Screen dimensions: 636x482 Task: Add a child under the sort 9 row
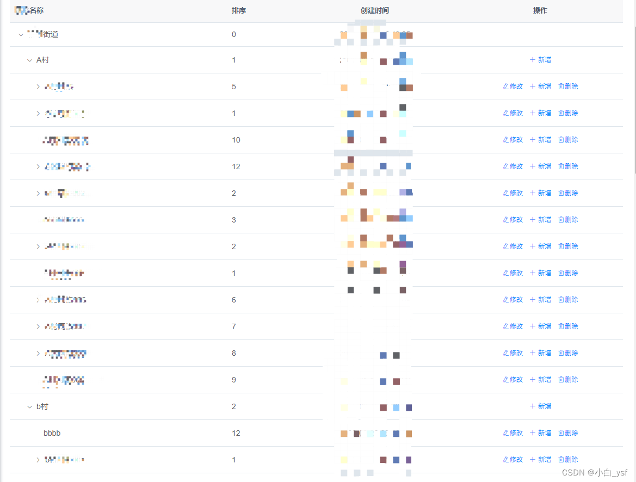pyautogui.click(x=541, y=379)
